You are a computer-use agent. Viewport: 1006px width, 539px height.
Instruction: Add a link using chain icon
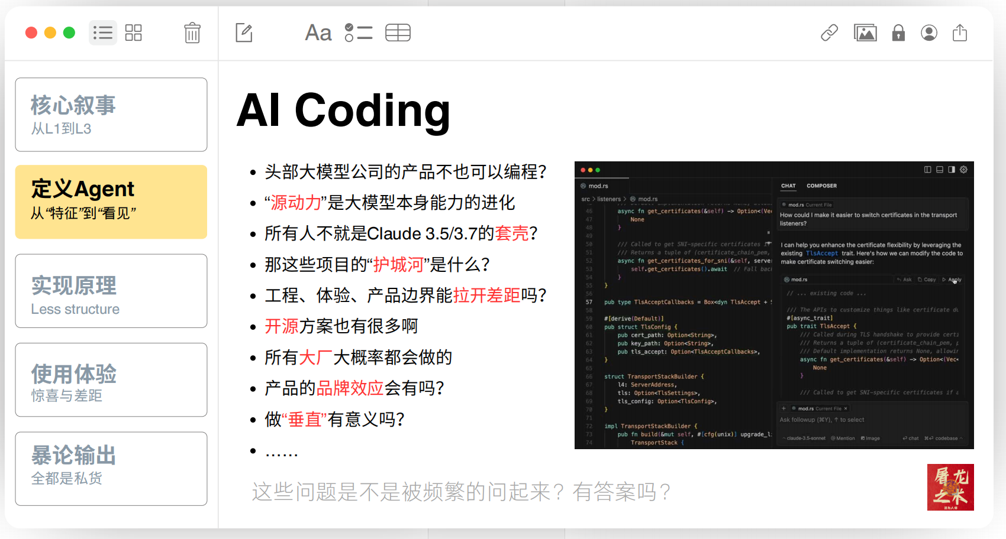pos(829,33)
